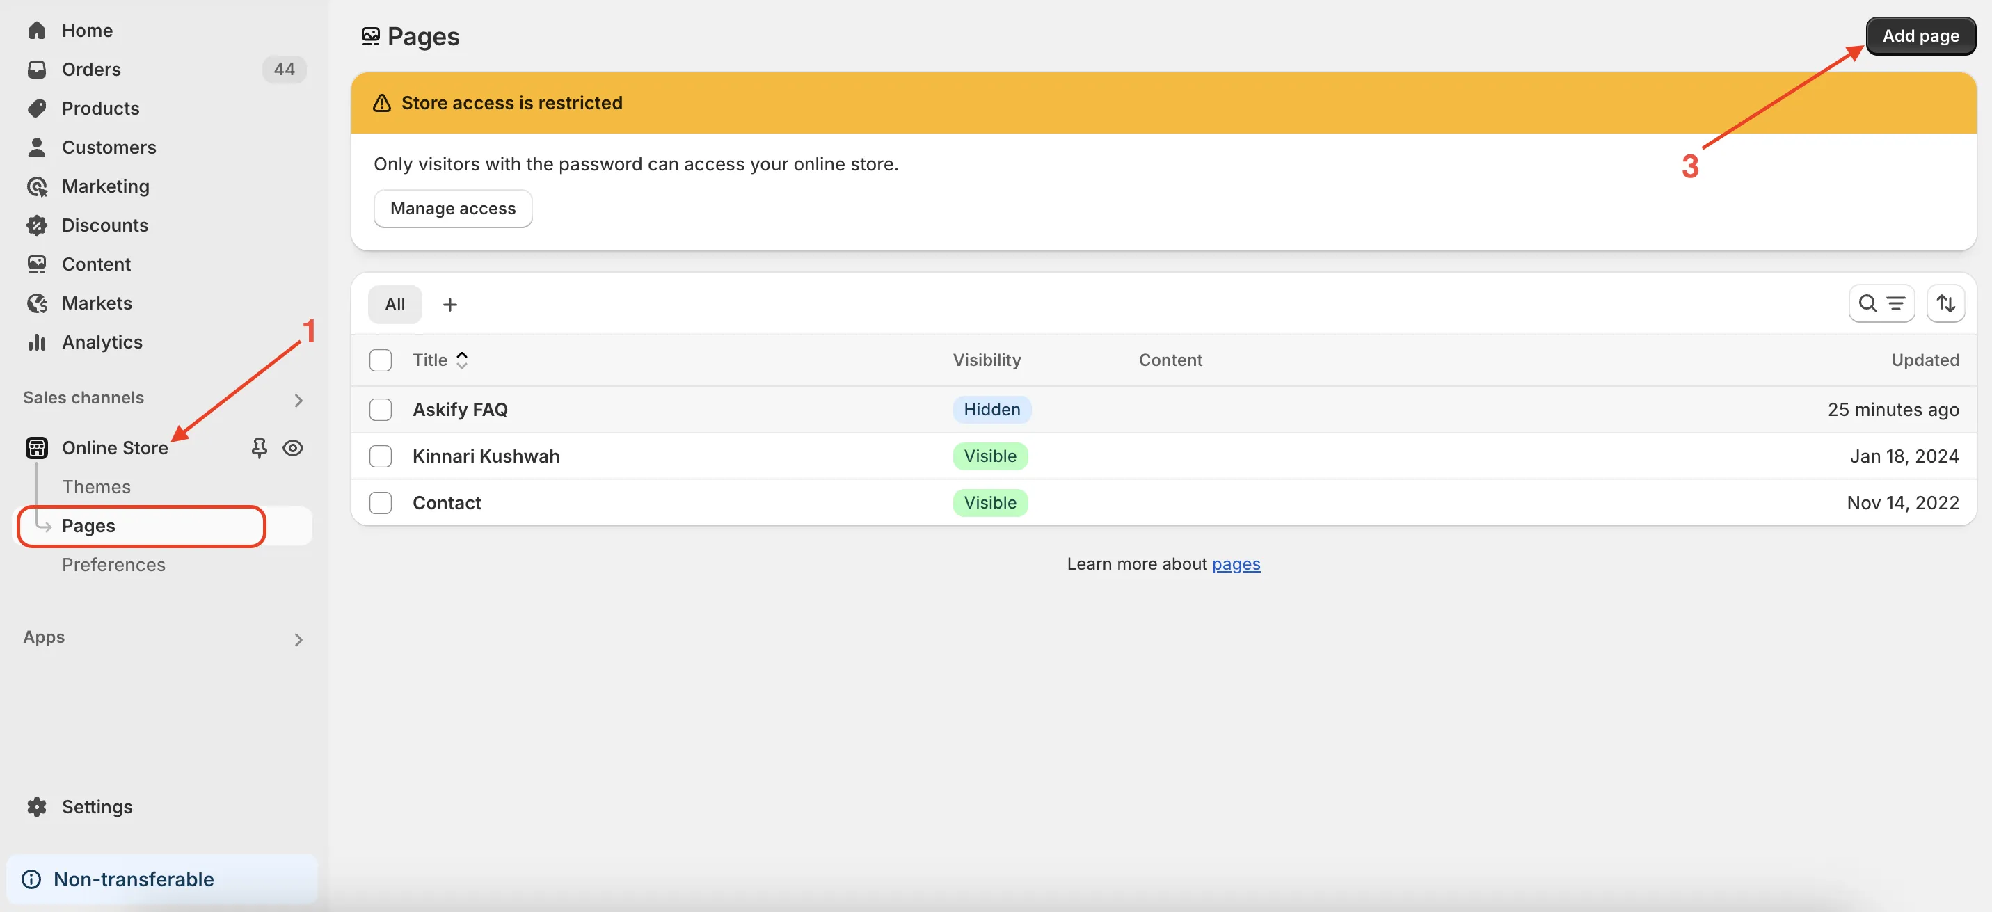
Task: Select the Kinnari Kushwah page checkbox
Action: point(381,456)
